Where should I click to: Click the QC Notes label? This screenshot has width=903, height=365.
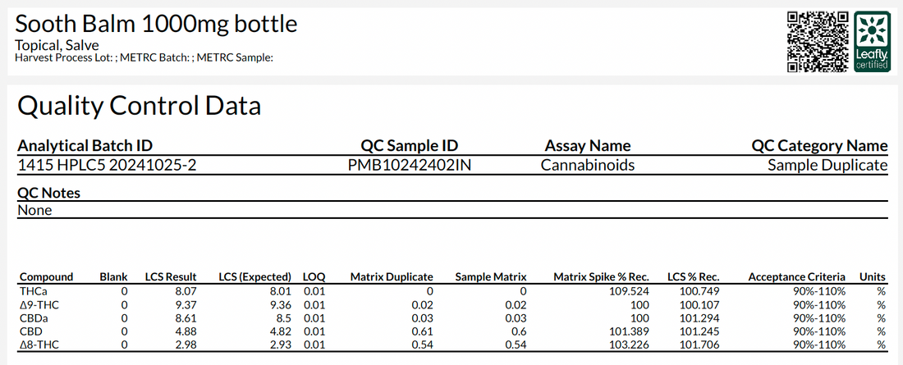(x=48, y=193)
